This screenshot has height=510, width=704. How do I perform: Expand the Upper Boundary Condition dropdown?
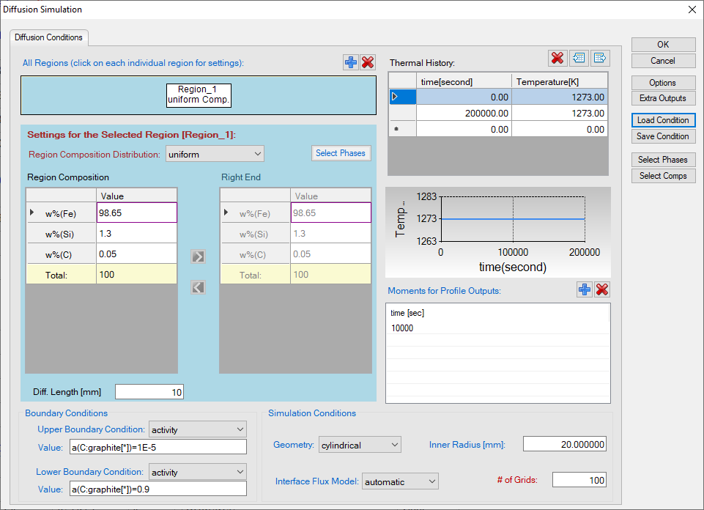[198, 429]
